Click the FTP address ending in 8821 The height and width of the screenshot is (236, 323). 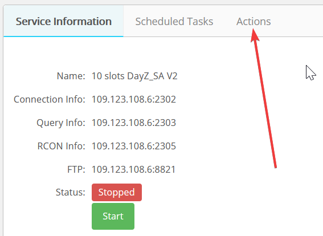point(133,169)
